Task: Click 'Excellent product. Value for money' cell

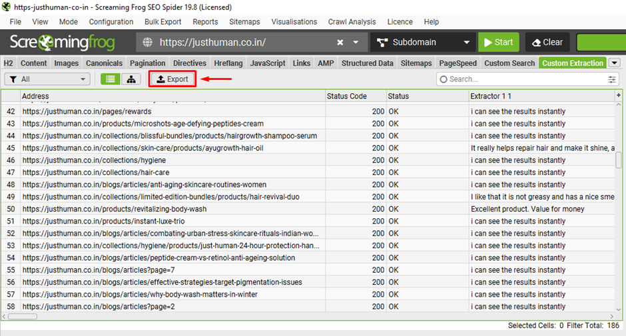Action: coord(542,209)
